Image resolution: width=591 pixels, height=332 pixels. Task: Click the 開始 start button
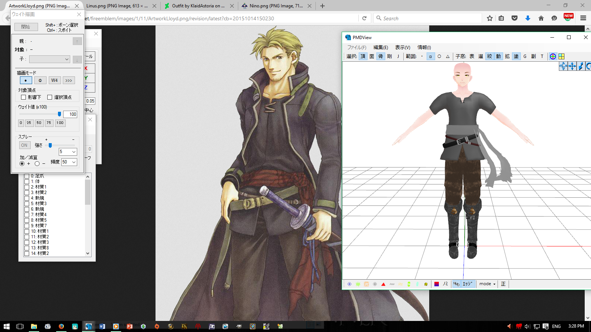(26, 27)
